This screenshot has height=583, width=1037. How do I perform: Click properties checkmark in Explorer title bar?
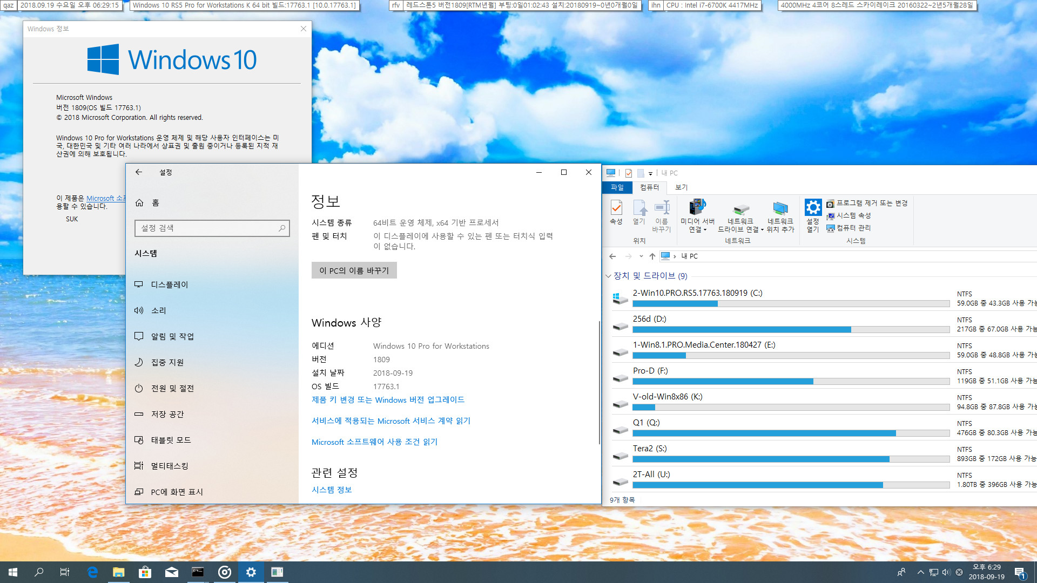(629, 173)
